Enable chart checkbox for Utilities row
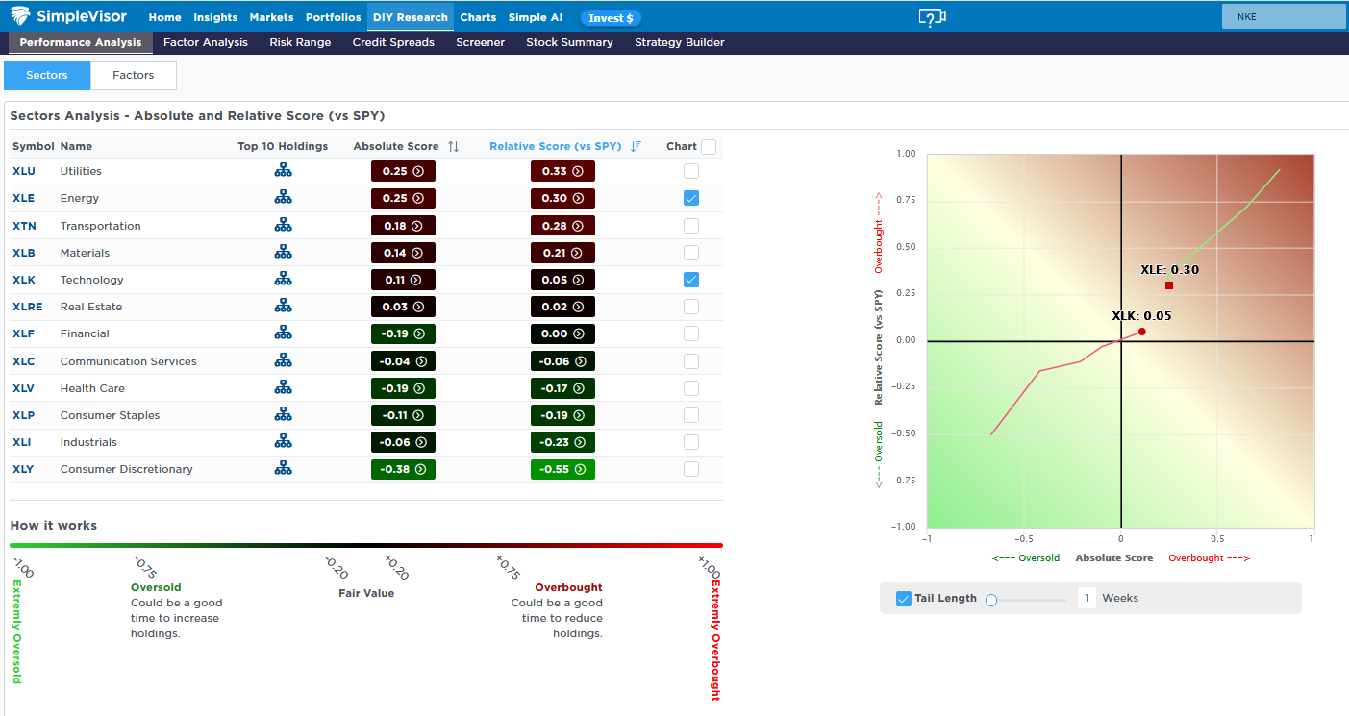Viewport: 1349px width, 716px height. pos(691,171)
